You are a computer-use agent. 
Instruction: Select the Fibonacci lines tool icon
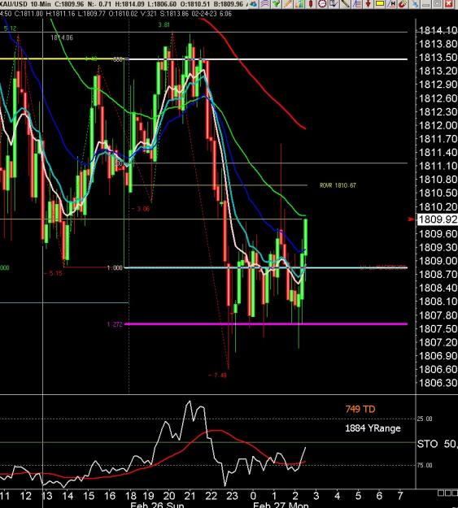pyautogui.click(x=356, y=3)
